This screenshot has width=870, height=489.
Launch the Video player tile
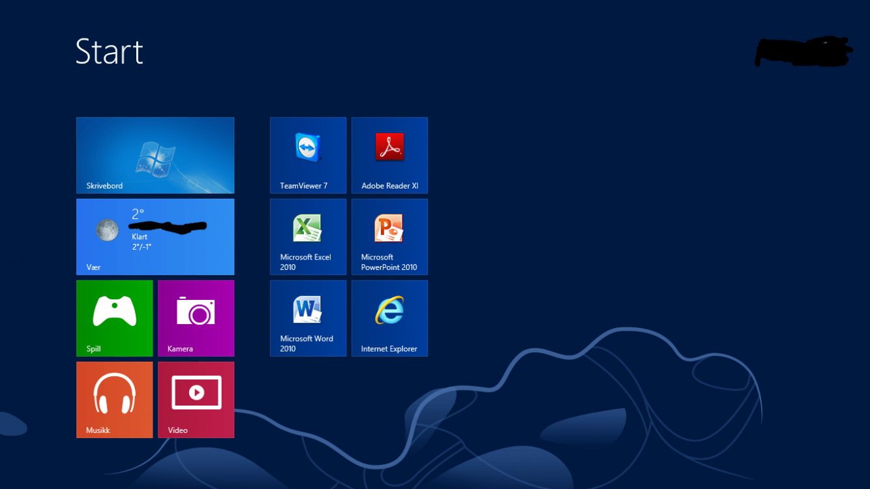pos(196,400)
